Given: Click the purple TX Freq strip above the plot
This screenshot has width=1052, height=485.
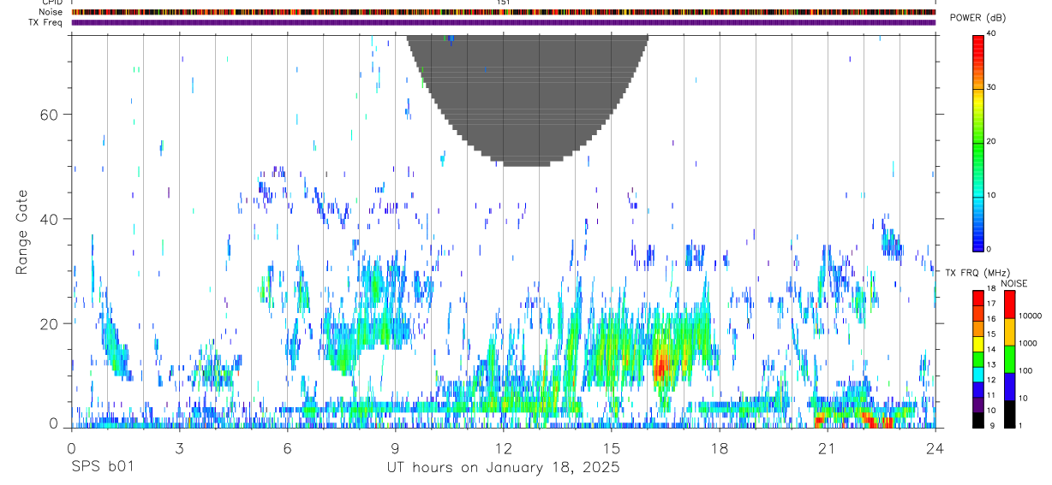Looking at the screenshot, I should pos(503,22).
